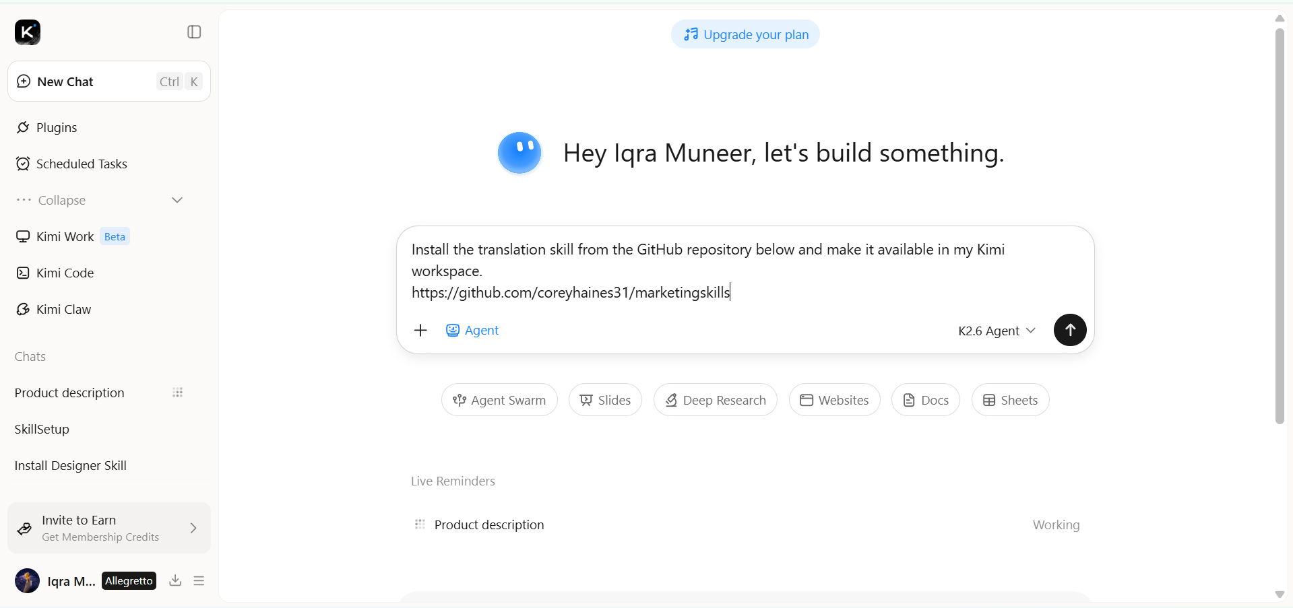
Task: Select the Sheets option
Action: pyautogui.click(x=1011, y=400)
